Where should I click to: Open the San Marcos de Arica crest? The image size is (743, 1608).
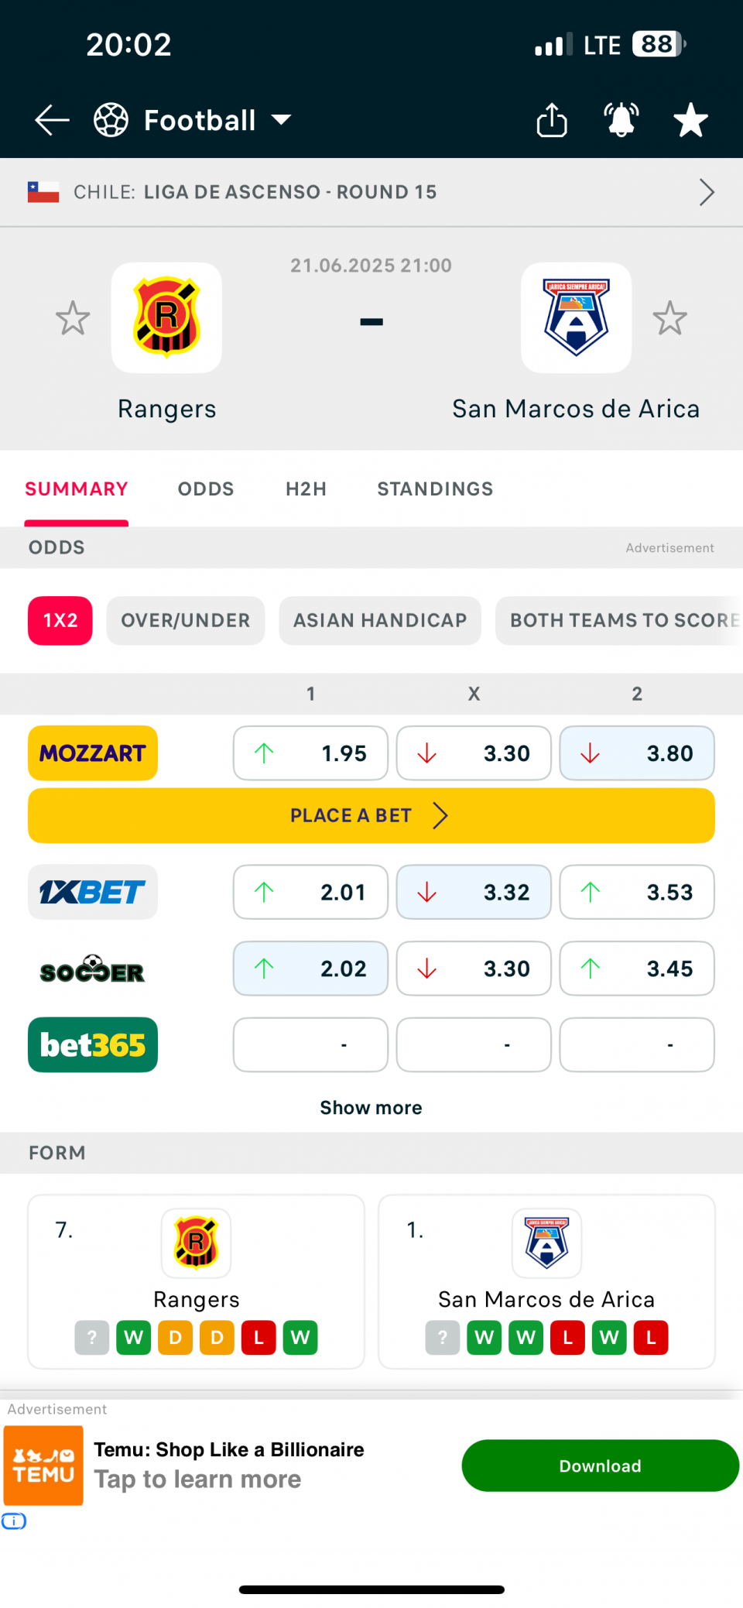point(576,317)
